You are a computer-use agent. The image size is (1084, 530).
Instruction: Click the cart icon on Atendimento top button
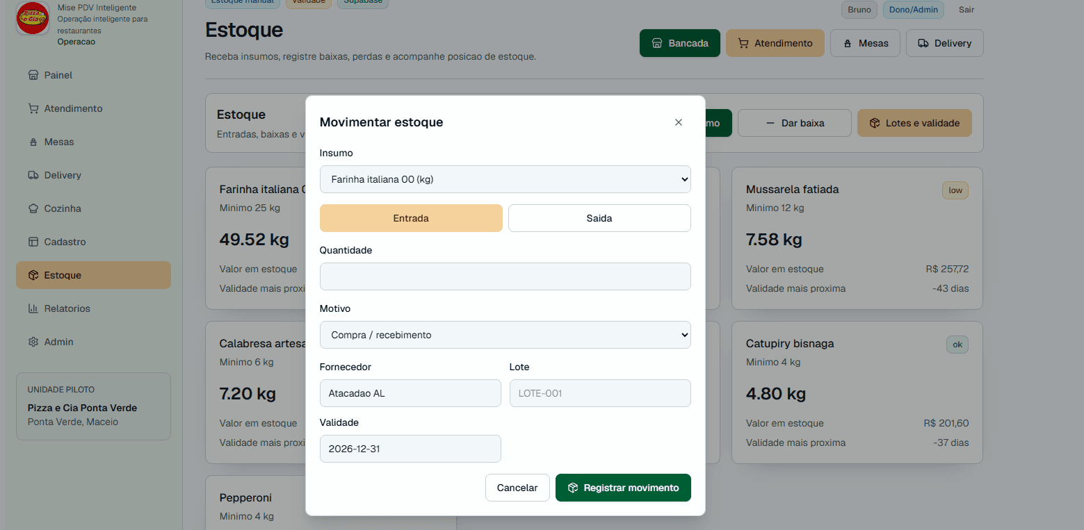point(743,43)
